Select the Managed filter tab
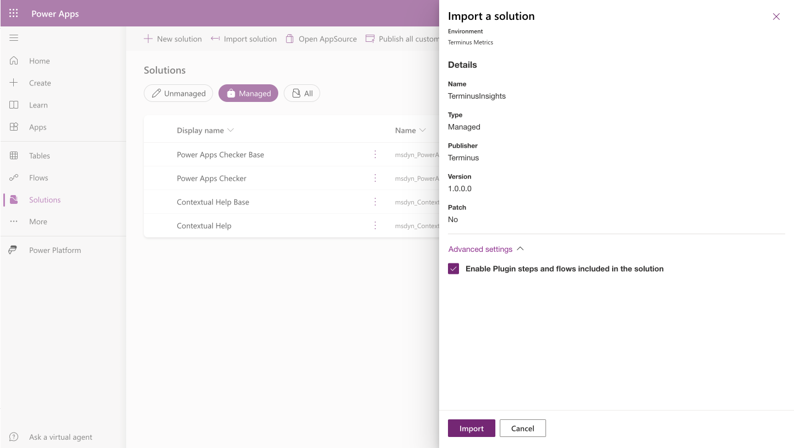Image resolution: width=794 pixels, height=448 pixels. [249, 93]
